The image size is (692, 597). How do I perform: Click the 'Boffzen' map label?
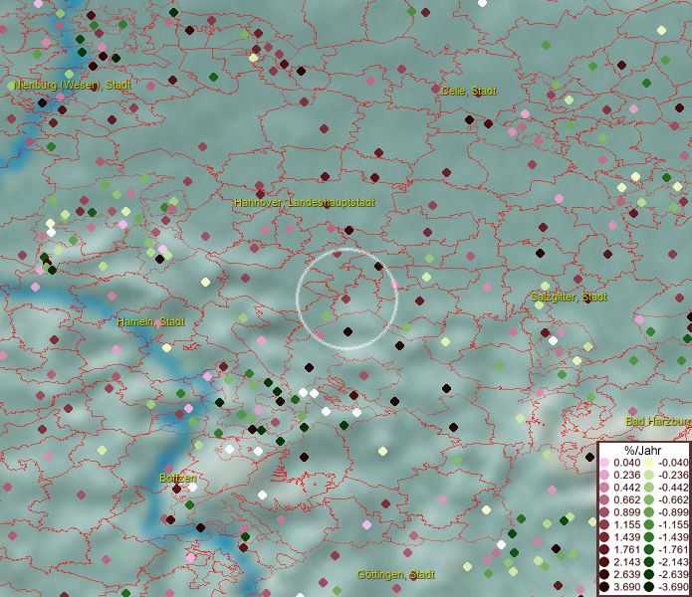click(178, 478)
